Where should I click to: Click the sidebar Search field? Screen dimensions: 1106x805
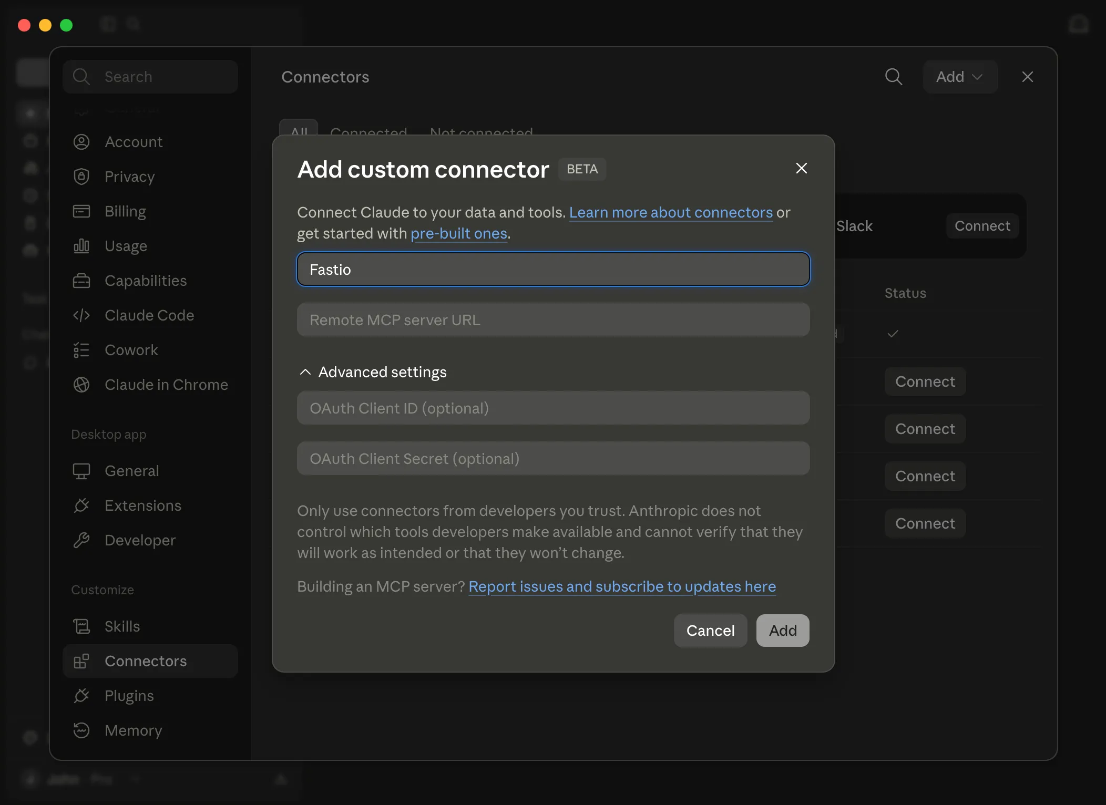pyautogui.click(x=150, y=77)
